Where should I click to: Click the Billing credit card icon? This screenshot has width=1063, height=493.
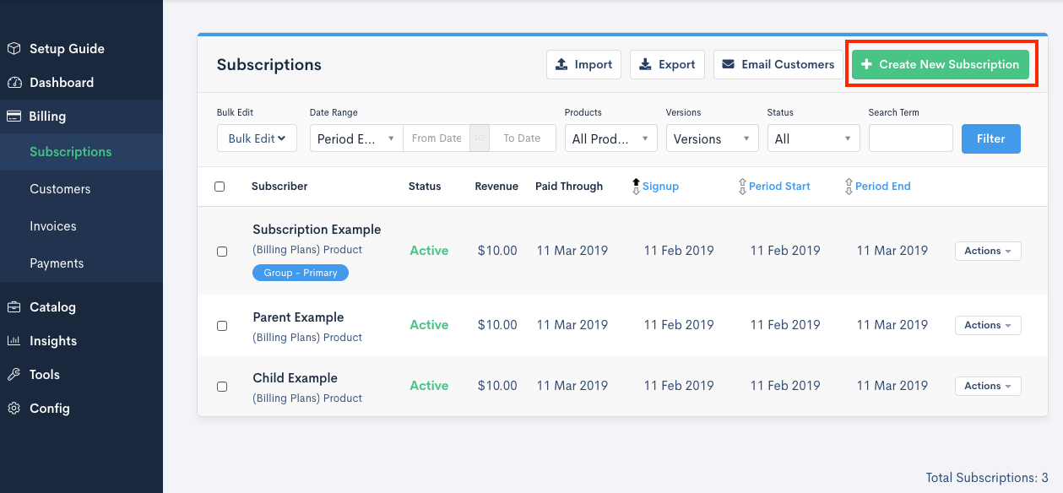coord(14,116)
